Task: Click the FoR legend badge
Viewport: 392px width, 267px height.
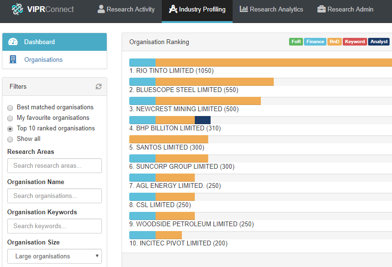Action: pos(296,42)
